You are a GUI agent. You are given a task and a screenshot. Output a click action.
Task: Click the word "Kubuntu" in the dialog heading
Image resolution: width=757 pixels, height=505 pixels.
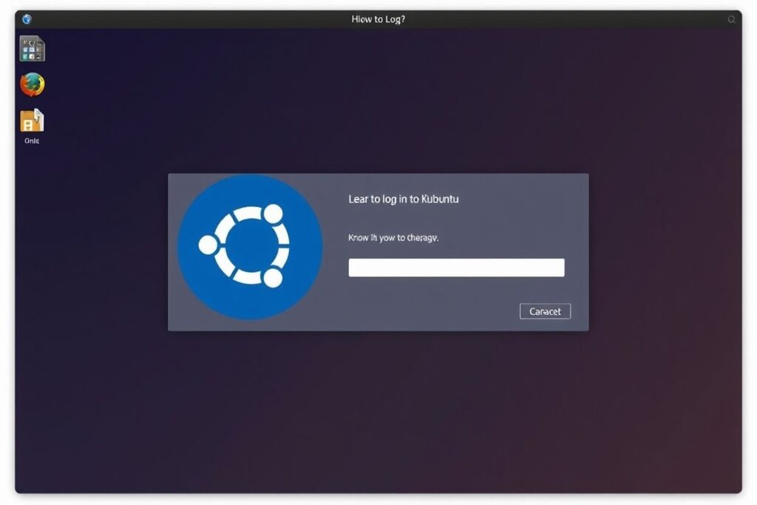pos(439,200)
